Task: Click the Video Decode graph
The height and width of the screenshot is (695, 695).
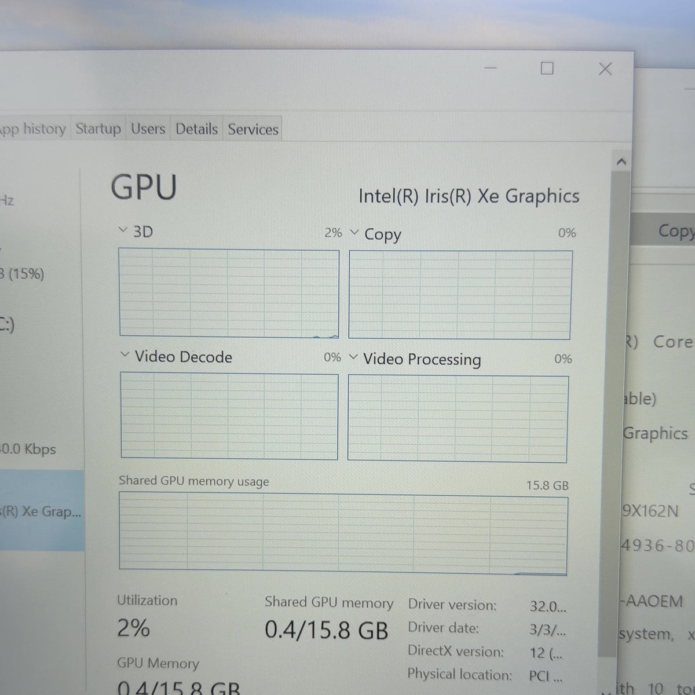Action: coord(229,416)
